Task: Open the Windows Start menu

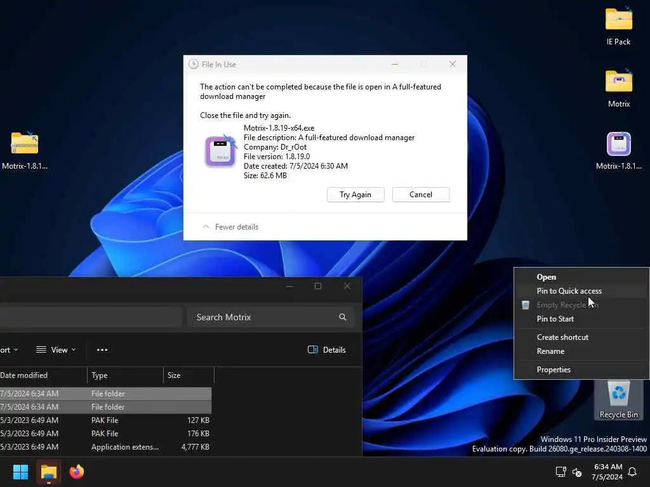Action: (21, 472)
